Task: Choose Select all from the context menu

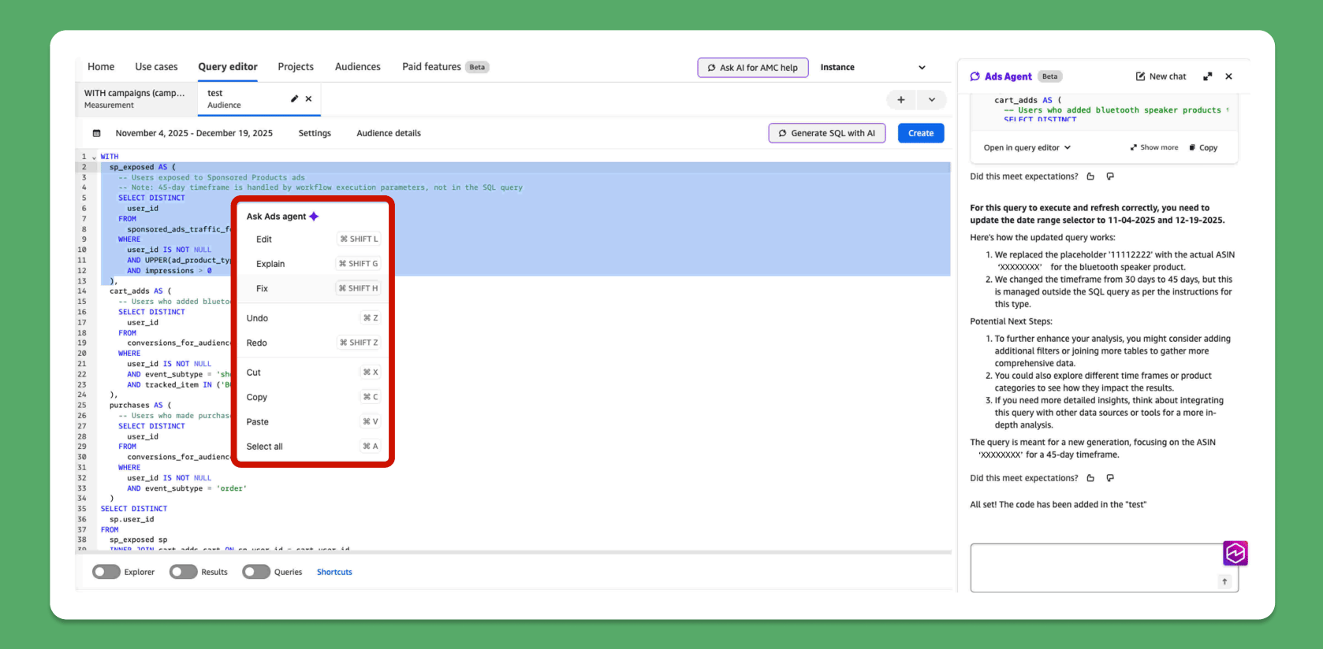Action: (313, 447)
